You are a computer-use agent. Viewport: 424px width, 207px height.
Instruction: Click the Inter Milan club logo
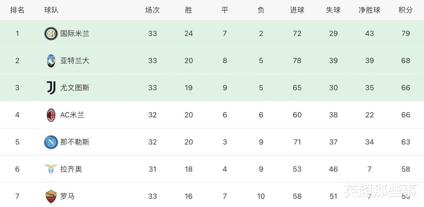pos(51,34)
